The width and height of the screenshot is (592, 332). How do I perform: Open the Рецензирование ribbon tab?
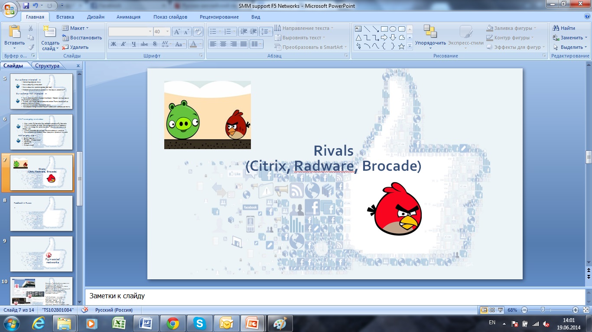coord(219,17)
